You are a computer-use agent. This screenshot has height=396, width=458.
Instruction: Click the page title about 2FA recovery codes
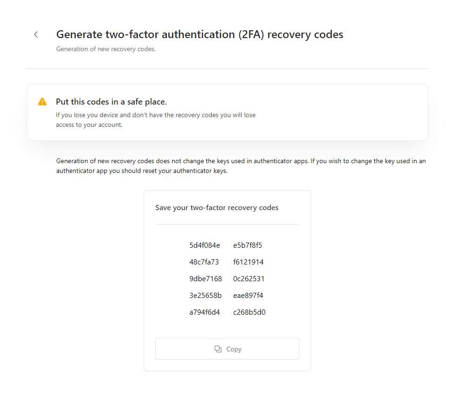click(199, 34)
